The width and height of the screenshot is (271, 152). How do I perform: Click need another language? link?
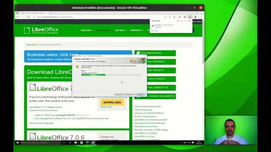tap(41, 123)
